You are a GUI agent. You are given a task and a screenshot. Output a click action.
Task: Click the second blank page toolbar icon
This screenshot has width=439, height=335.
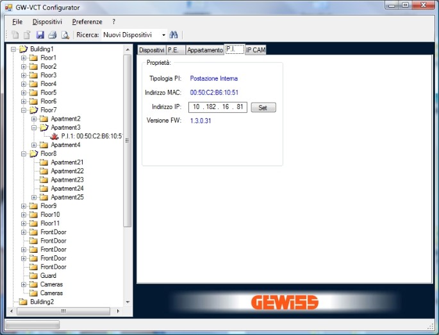[27, 35]
